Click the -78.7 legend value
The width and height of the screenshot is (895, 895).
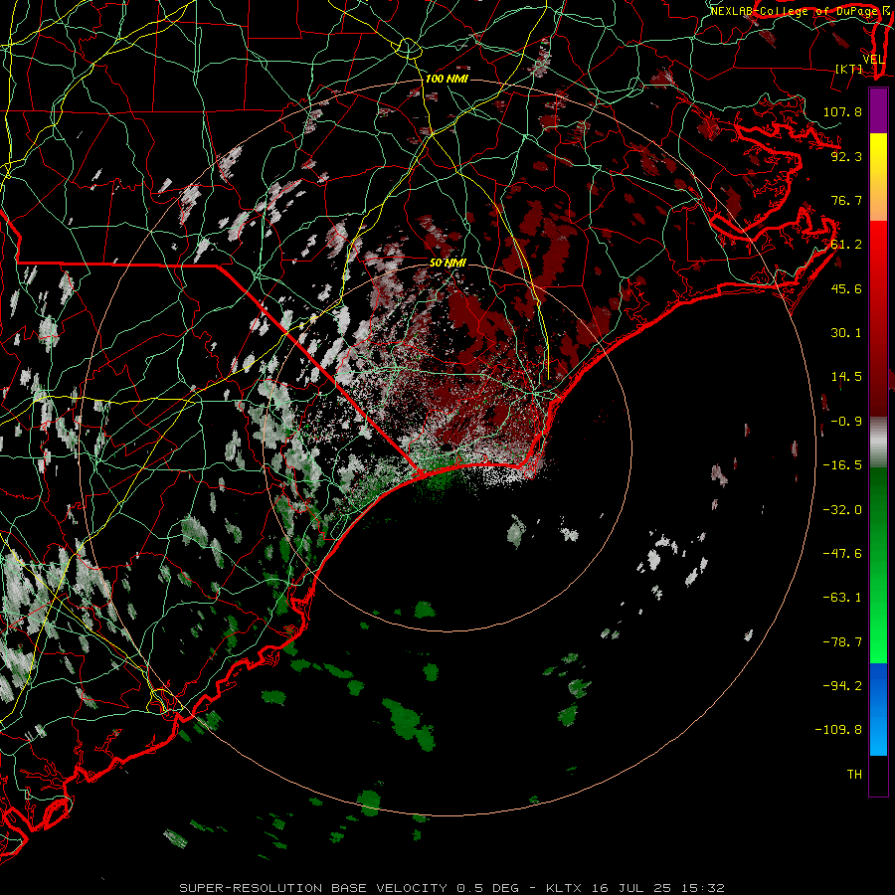pos(842,642)
